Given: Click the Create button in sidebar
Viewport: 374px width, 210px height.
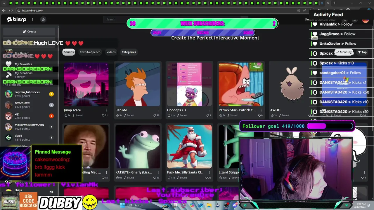Looking at the screenshot, I should coord(29,32).
